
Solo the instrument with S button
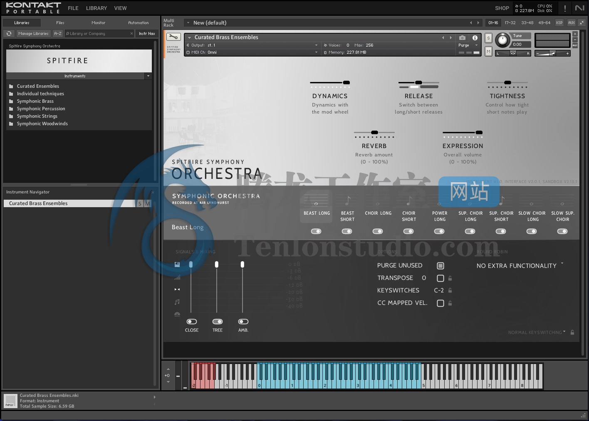(x=488, y=38)
